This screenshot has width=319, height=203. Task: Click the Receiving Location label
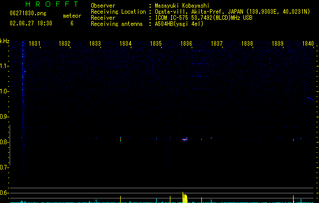pyautogui.click(x=118, y=12)
